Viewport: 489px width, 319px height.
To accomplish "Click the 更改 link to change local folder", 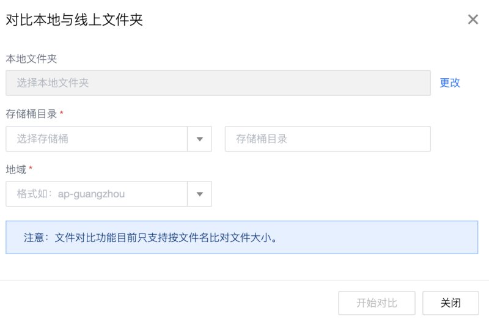I will click(450, 82).
